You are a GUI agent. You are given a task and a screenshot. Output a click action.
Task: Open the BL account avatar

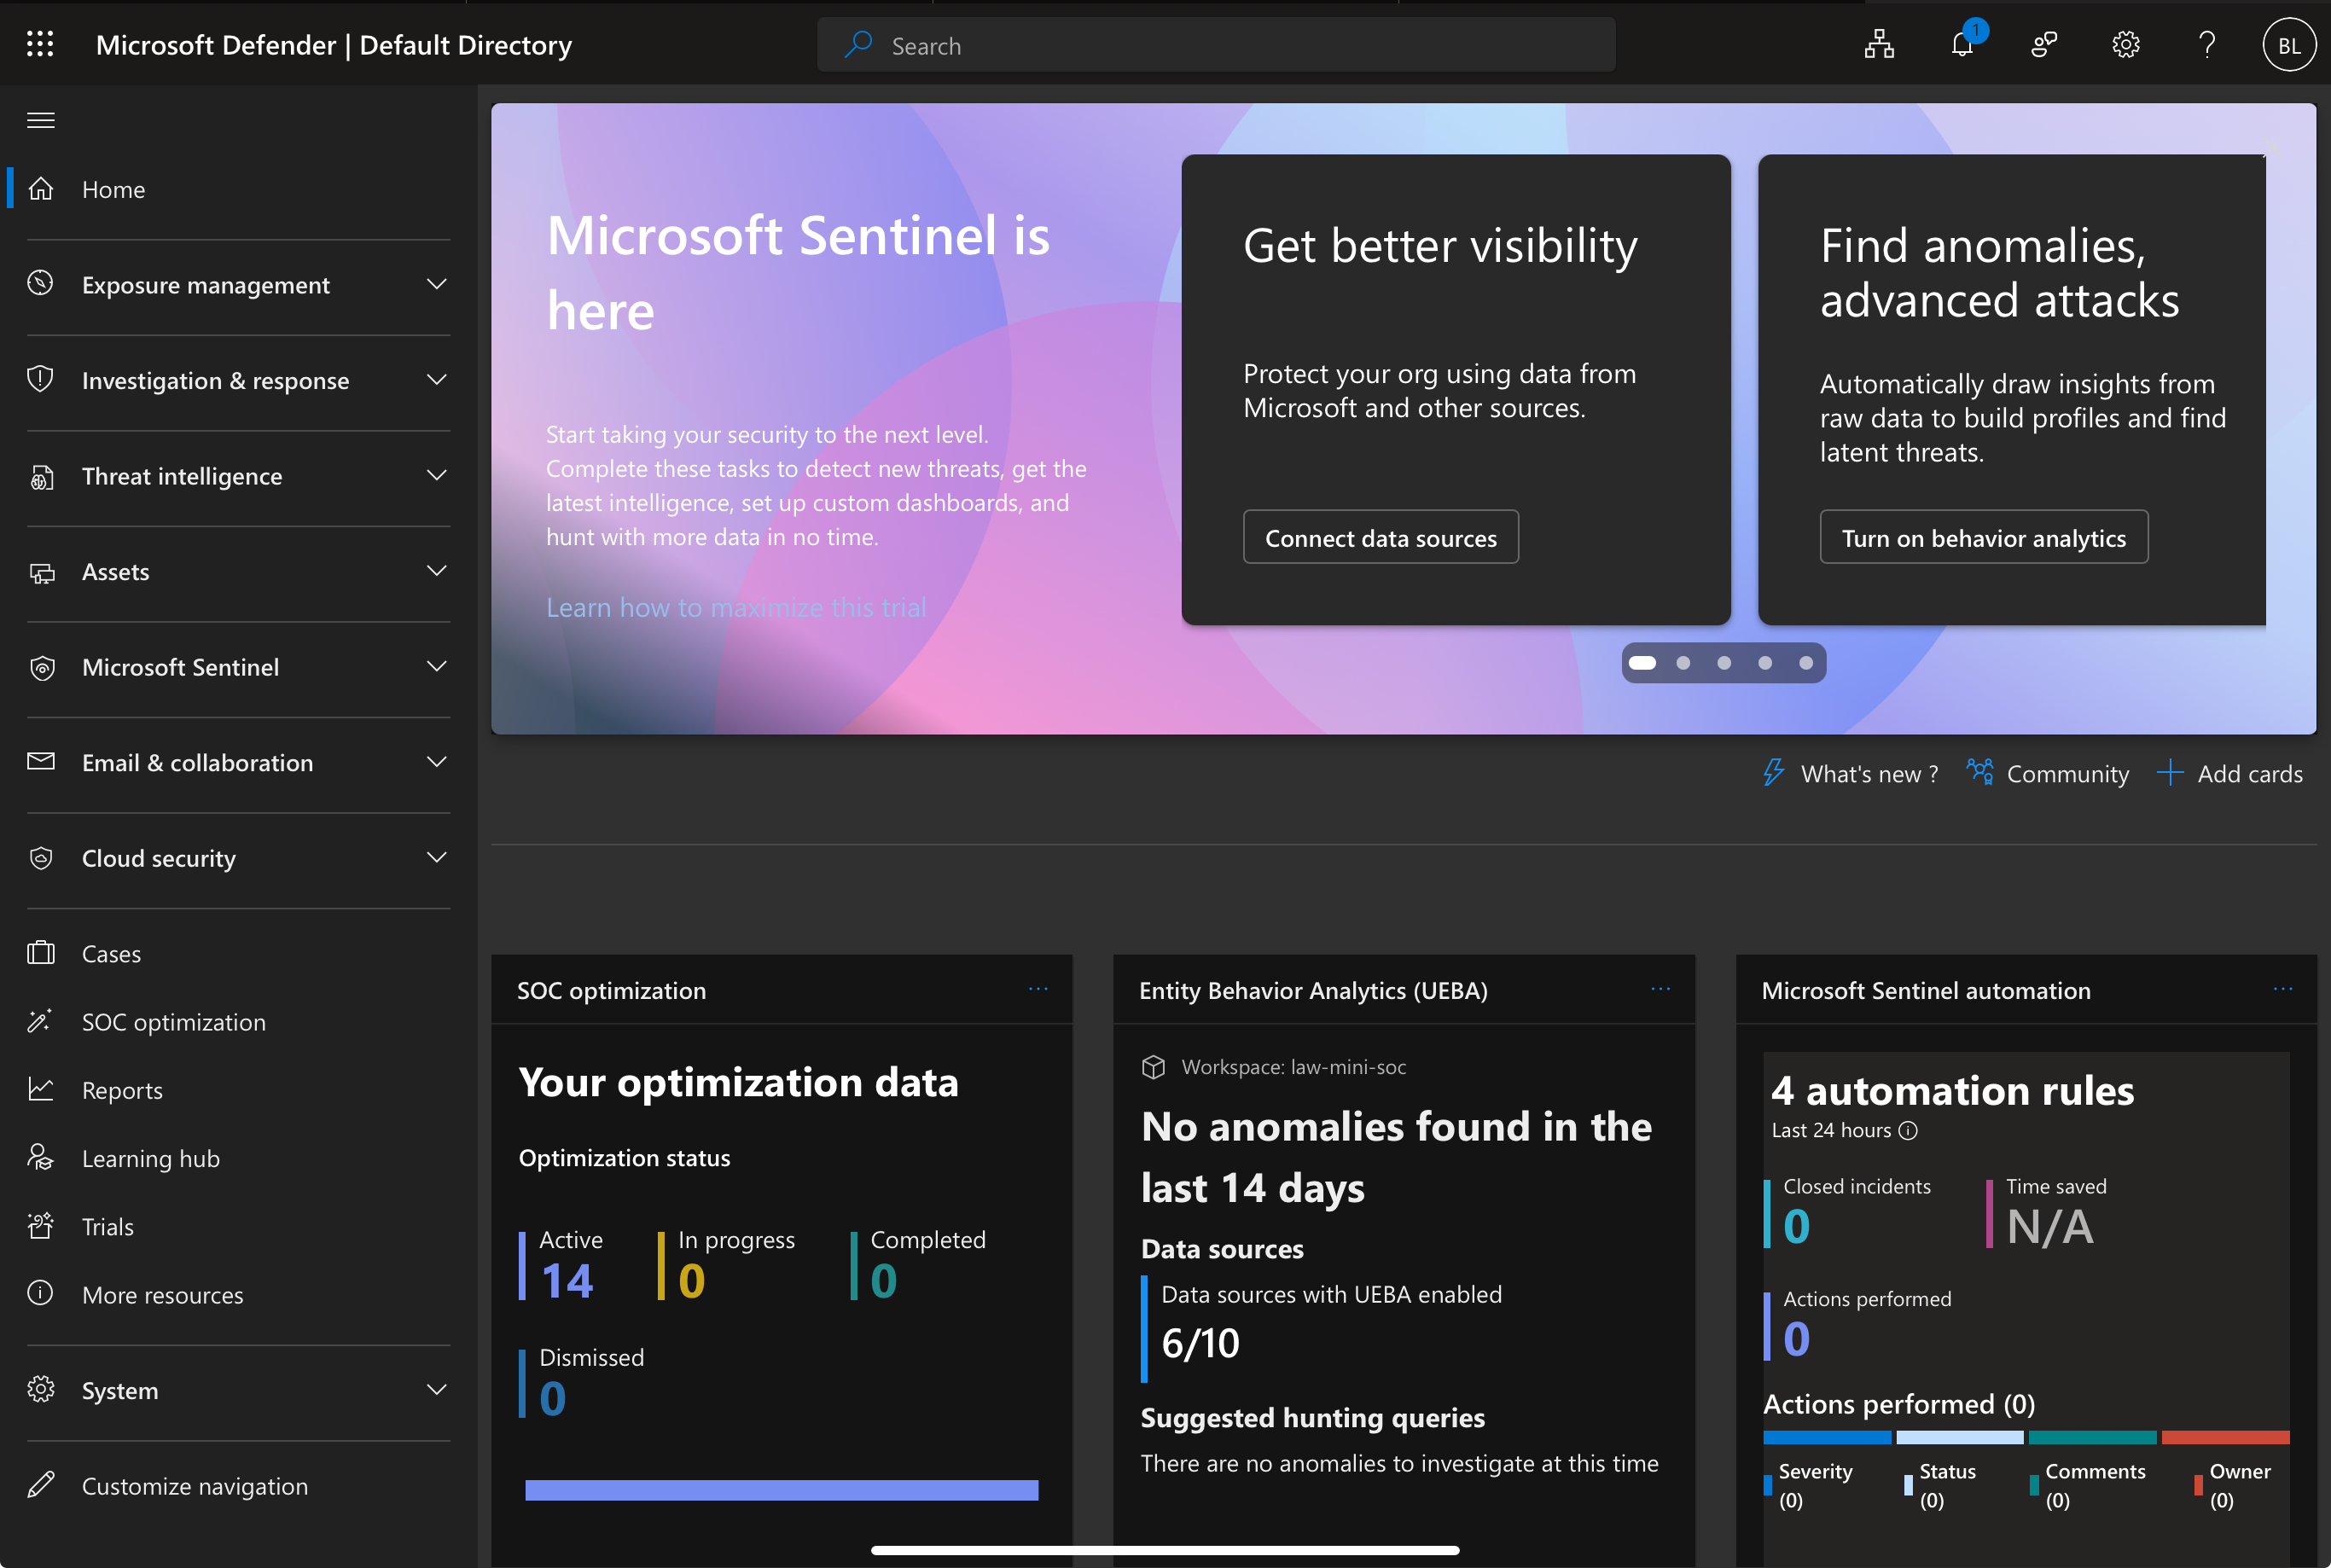pos(2288,46)
